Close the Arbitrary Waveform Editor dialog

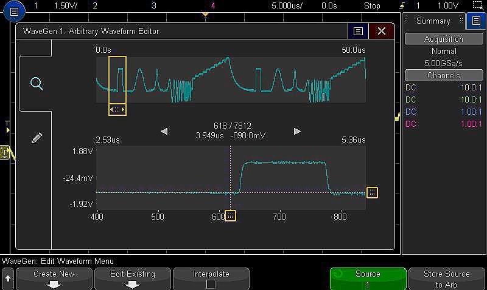382,31
